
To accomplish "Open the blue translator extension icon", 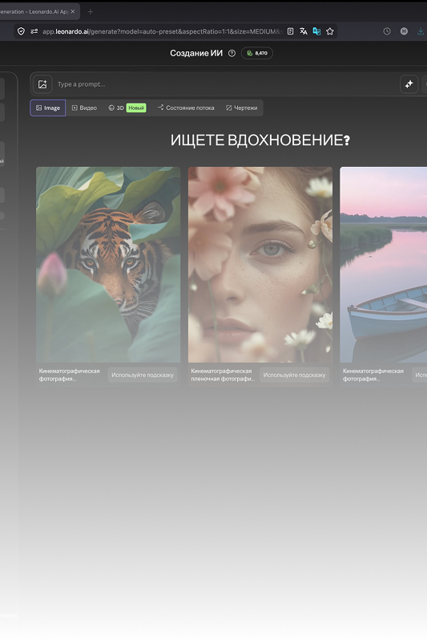I will (316, 31).
